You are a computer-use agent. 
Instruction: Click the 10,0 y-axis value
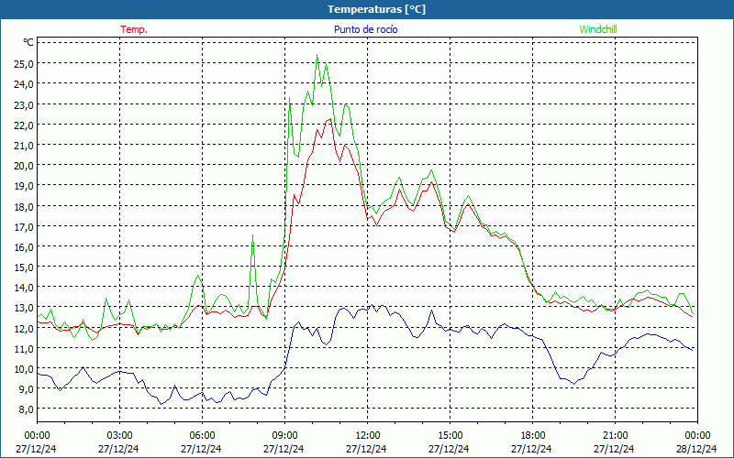(24, 369)
